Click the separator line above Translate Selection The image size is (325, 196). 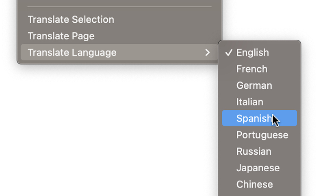pyautogui.click(x=119, y=7)
